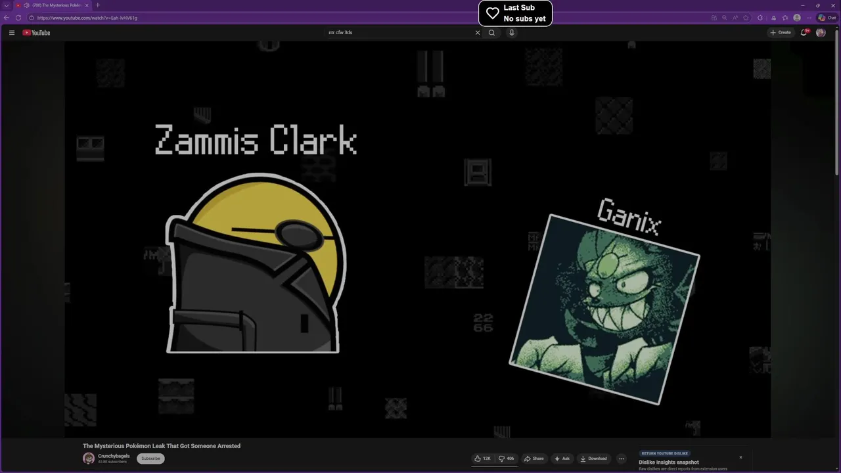Open the apps icon in address bar
Screen dimensions: 841x473
714,18
